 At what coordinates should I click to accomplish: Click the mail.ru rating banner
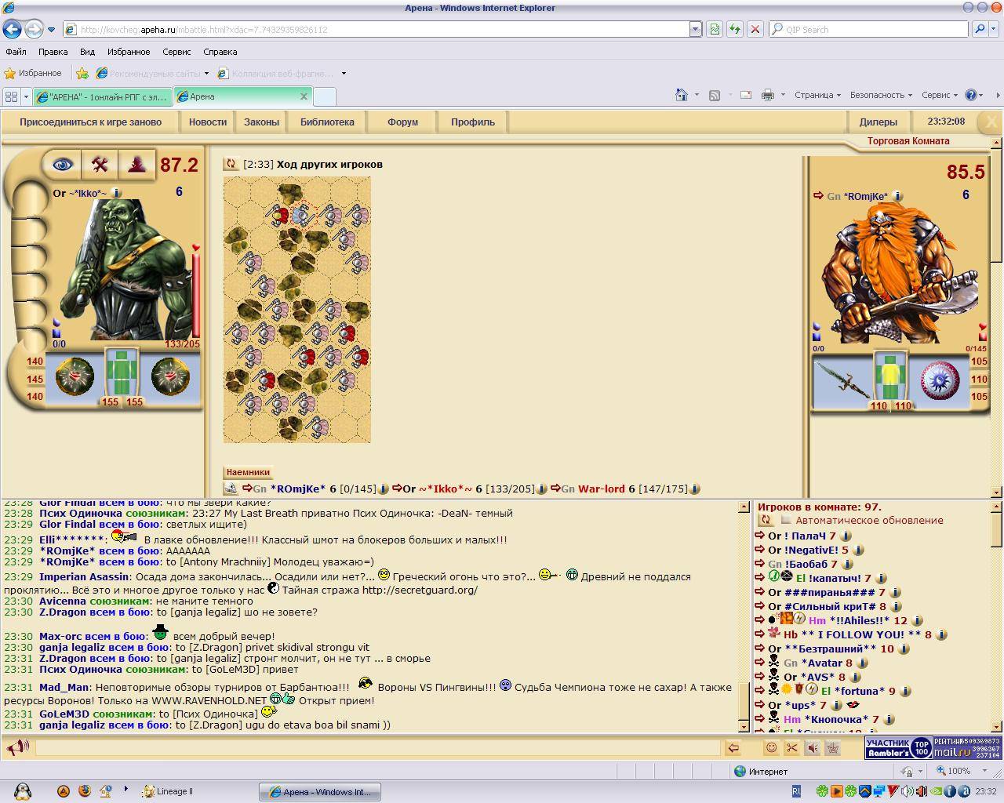[x=967, y=747]
